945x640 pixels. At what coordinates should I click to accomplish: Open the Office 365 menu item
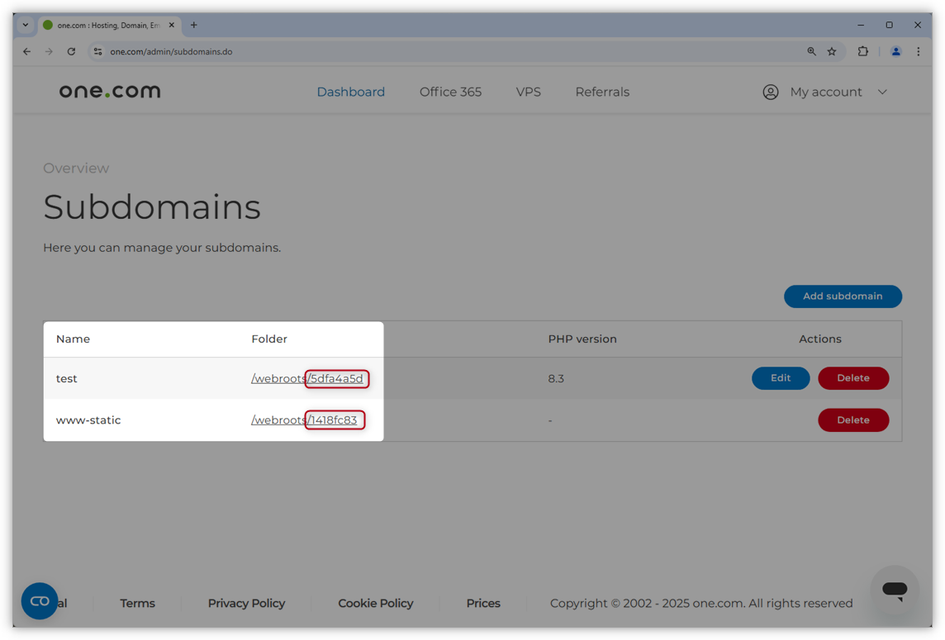tap(450, 92)
